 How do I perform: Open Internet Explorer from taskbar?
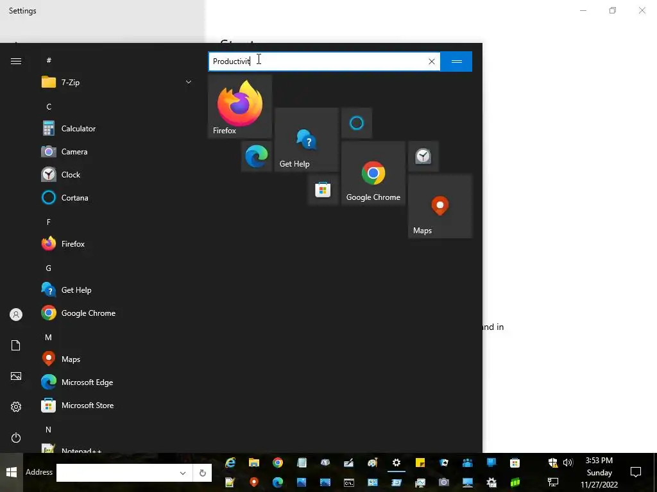click(230, 463)
